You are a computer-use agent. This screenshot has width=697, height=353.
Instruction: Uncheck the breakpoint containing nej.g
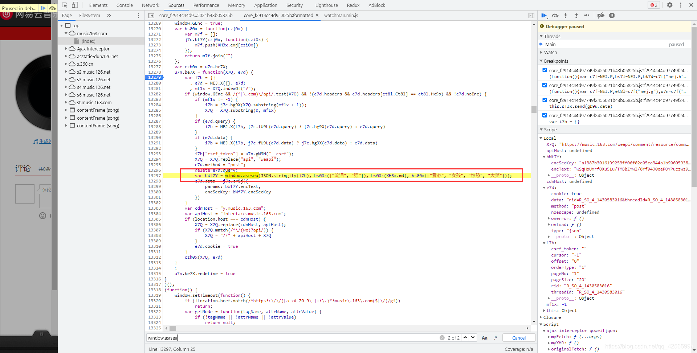(x=545, y=85)
